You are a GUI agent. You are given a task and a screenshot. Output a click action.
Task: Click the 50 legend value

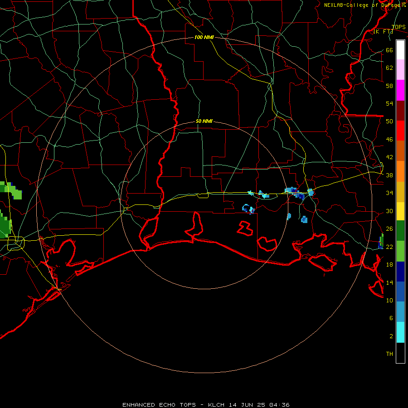[x=389, y=121]
